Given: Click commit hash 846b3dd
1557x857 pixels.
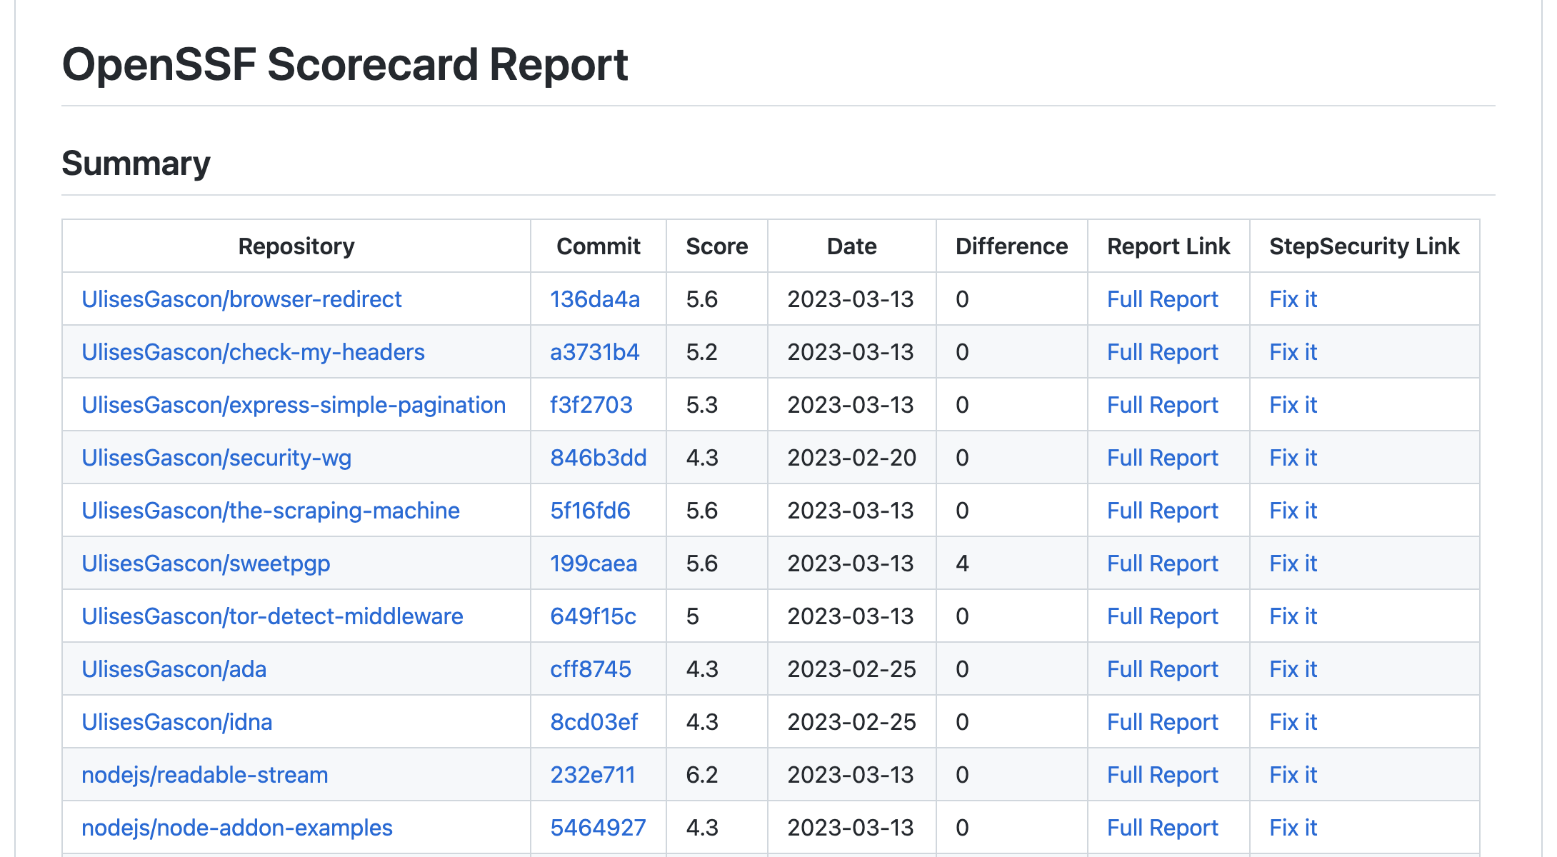Looking at the screenshot, I should click(x=598, y=458).
